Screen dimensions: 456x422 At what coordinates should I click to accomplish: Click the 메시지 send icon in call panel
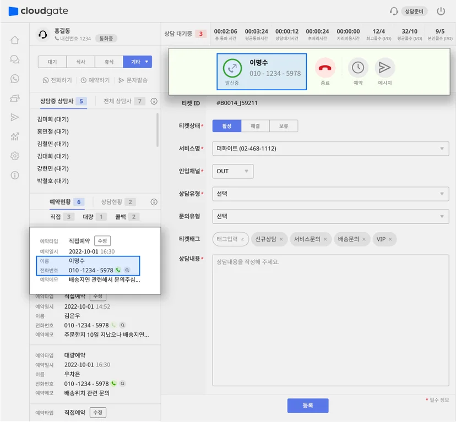click(384, 68)
